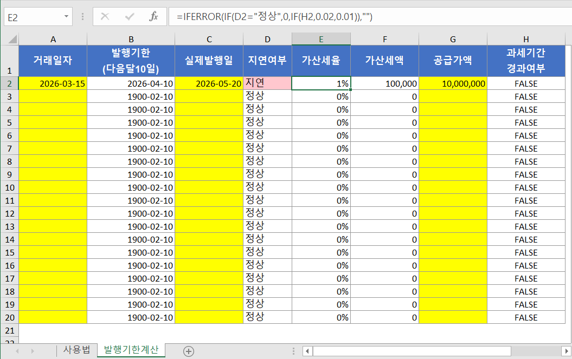Click the Name Box showing E2
The height and width of the screenshot is (359, 572).
click(x=34, y=17)
